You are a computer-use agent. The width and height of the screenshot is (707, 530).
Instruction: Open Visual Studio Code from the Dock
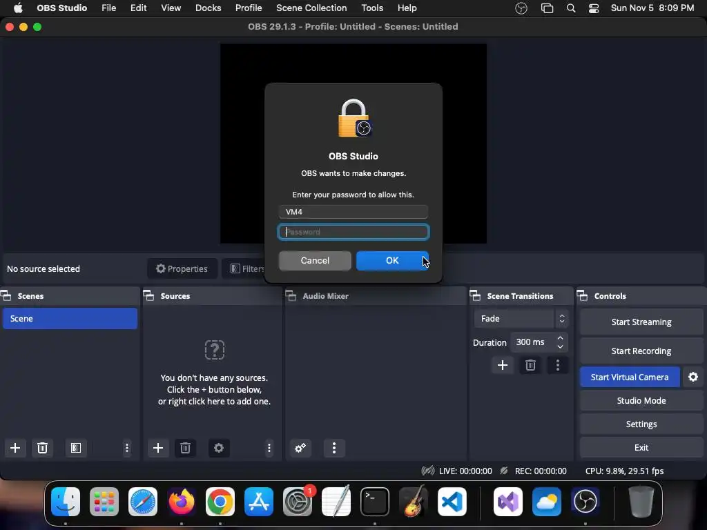point(452,501)
